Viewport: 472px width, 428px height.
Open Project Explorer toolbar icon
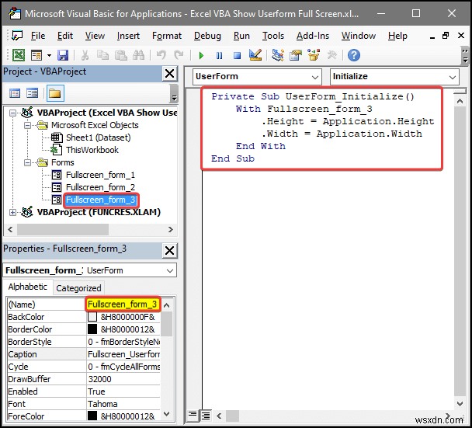tap(278, 55)
